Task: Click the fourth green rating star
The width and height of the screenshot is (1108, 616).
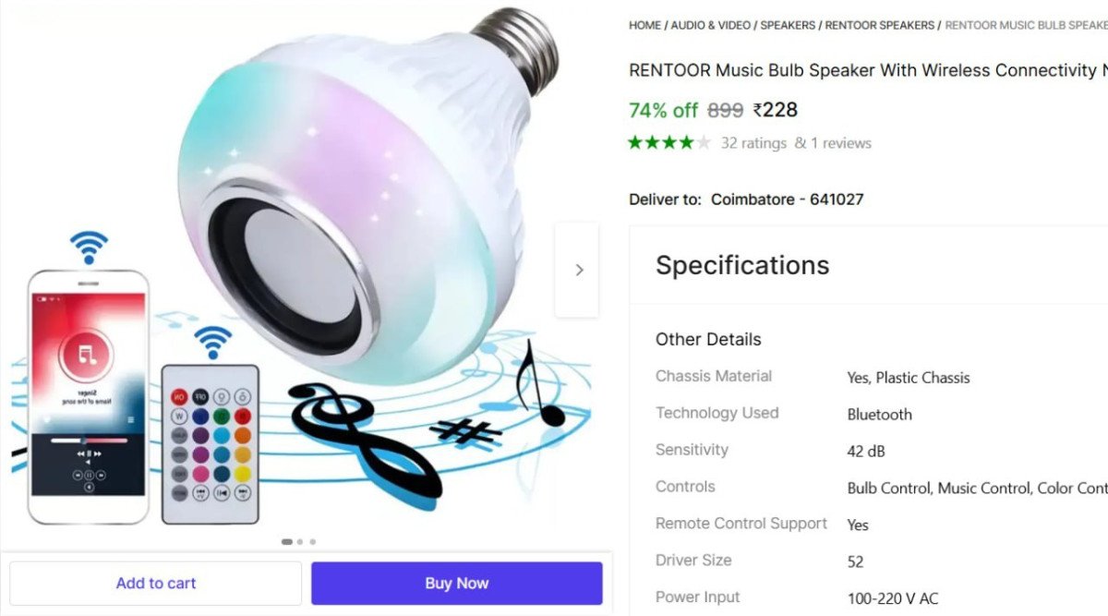Action: pos(685,142)
